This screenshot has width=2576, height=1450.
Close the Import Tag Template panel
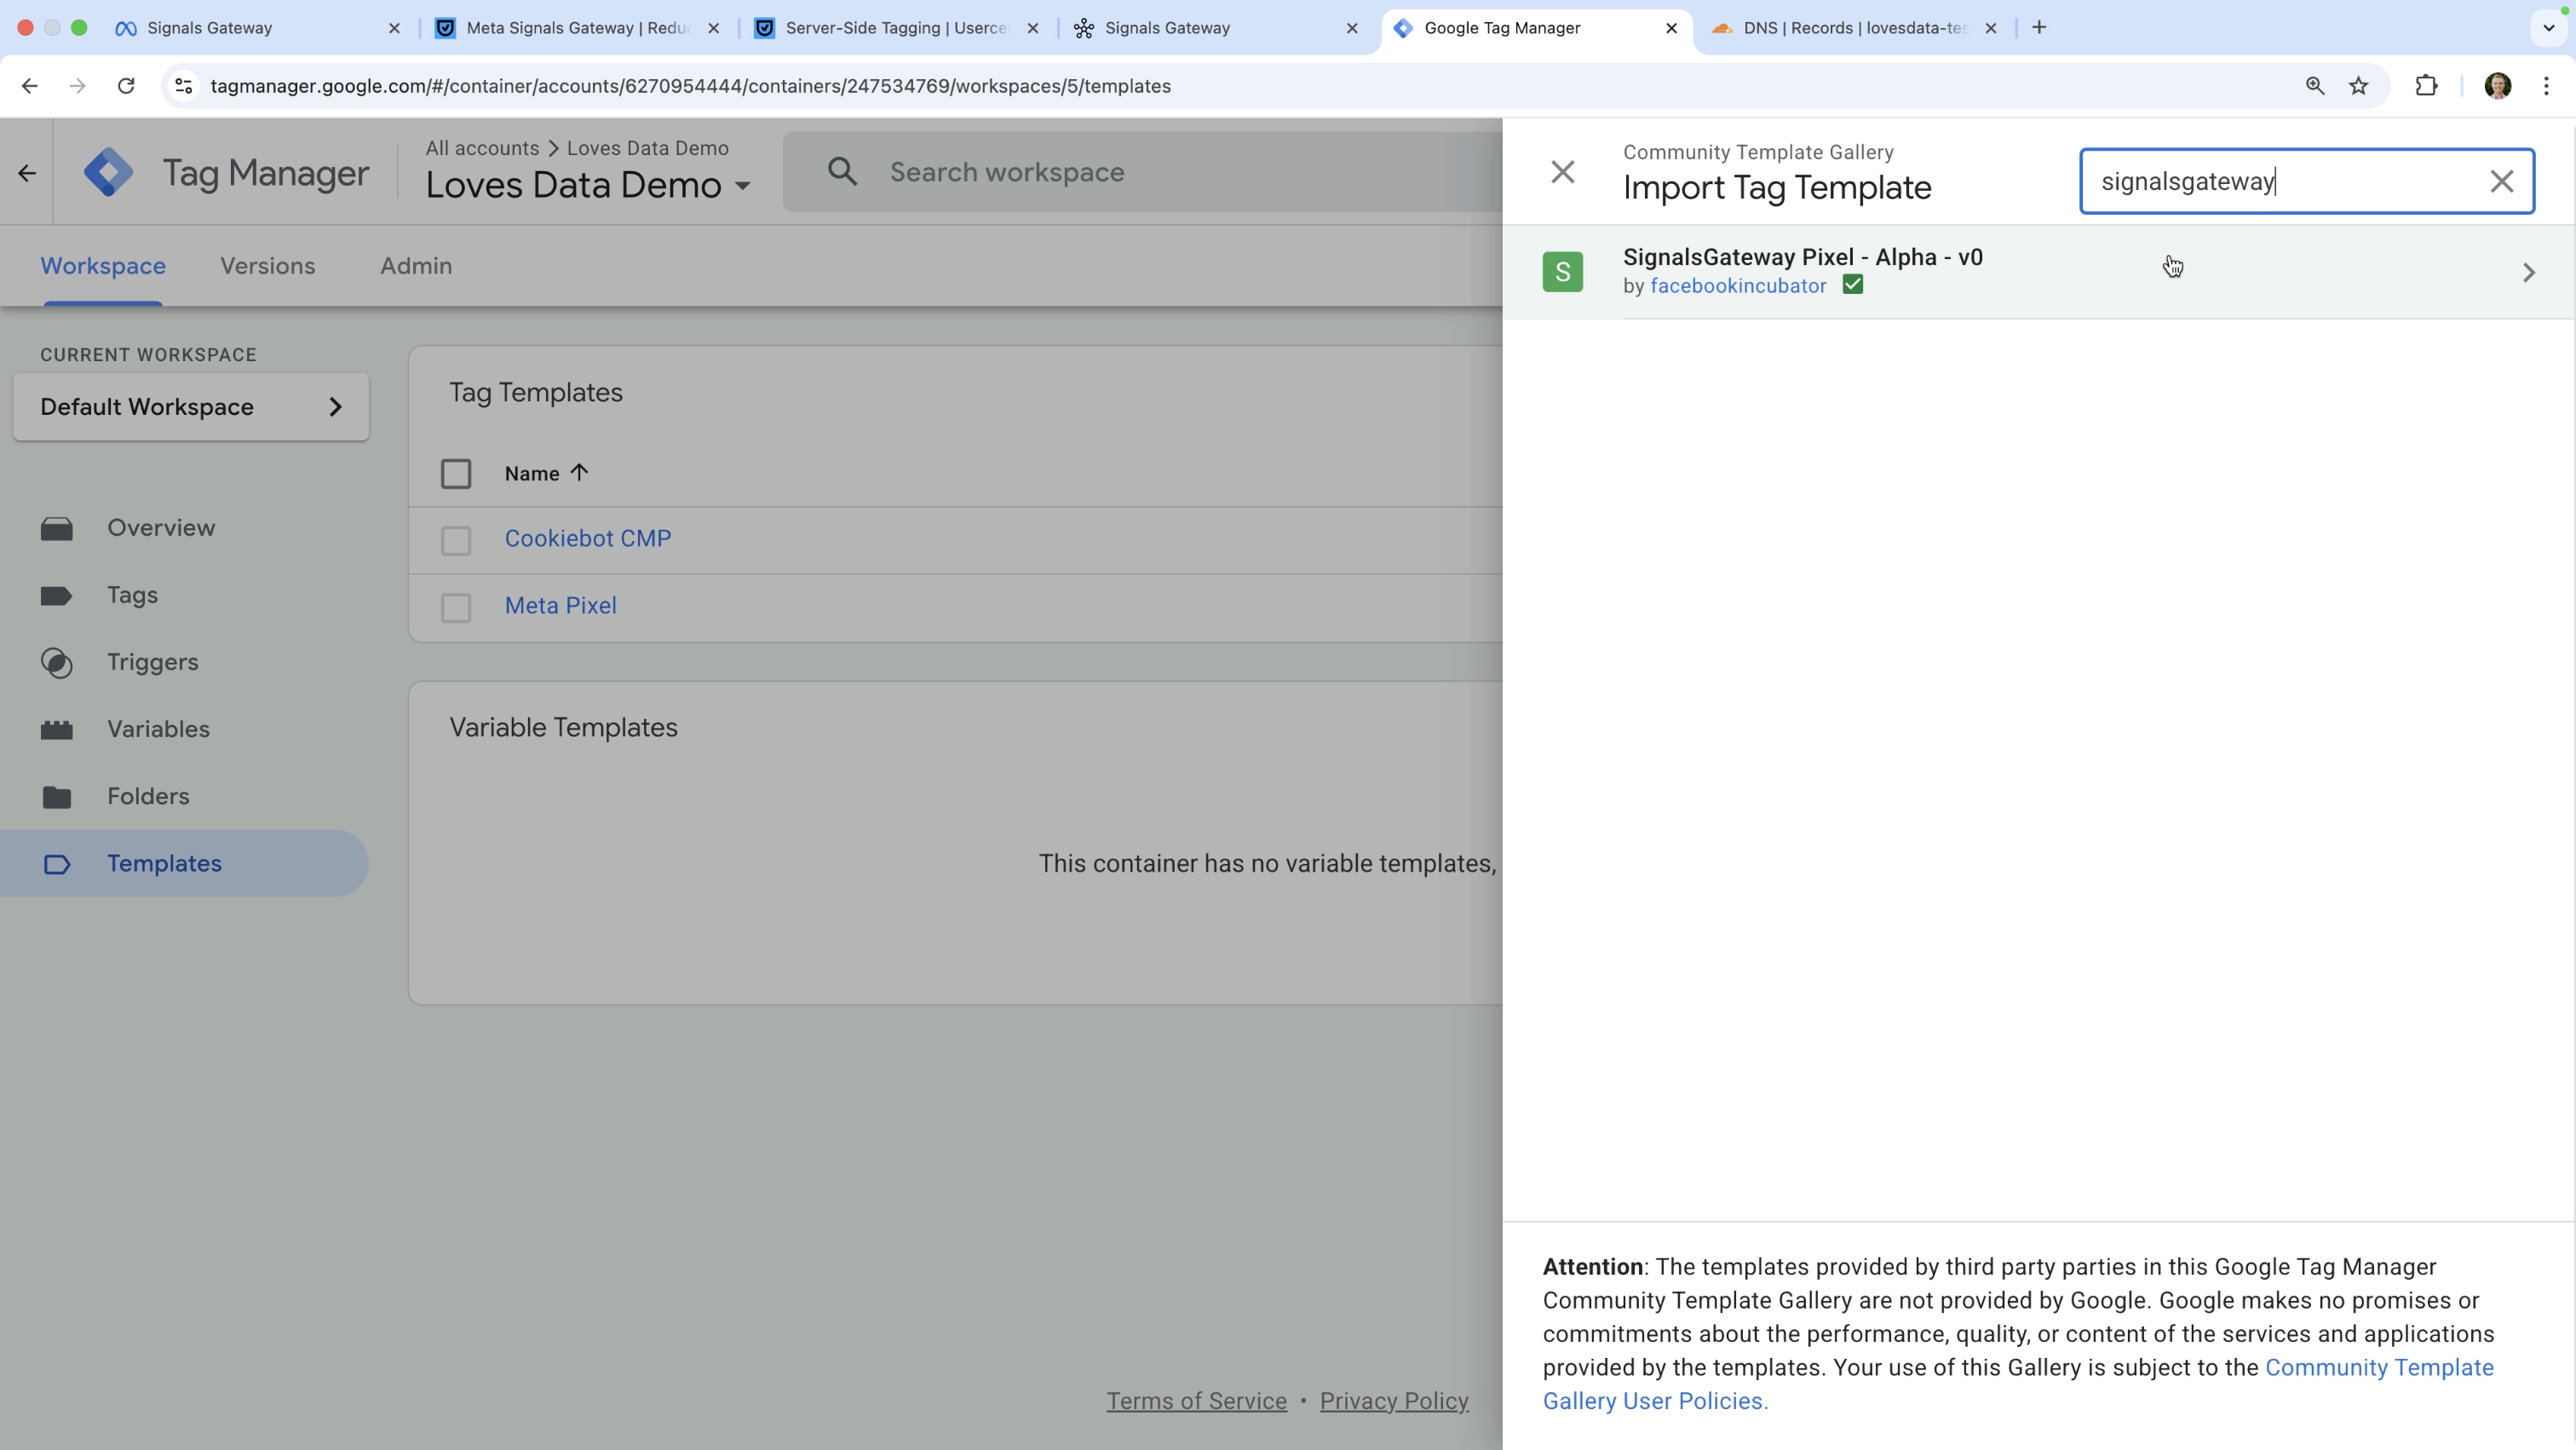(x=1562, y=172)
